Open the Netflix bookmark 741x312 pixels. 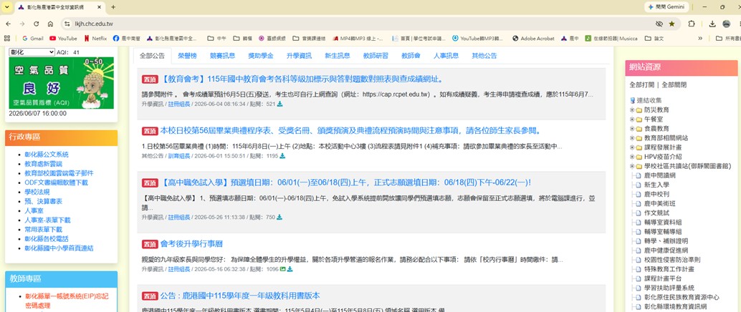95,38
